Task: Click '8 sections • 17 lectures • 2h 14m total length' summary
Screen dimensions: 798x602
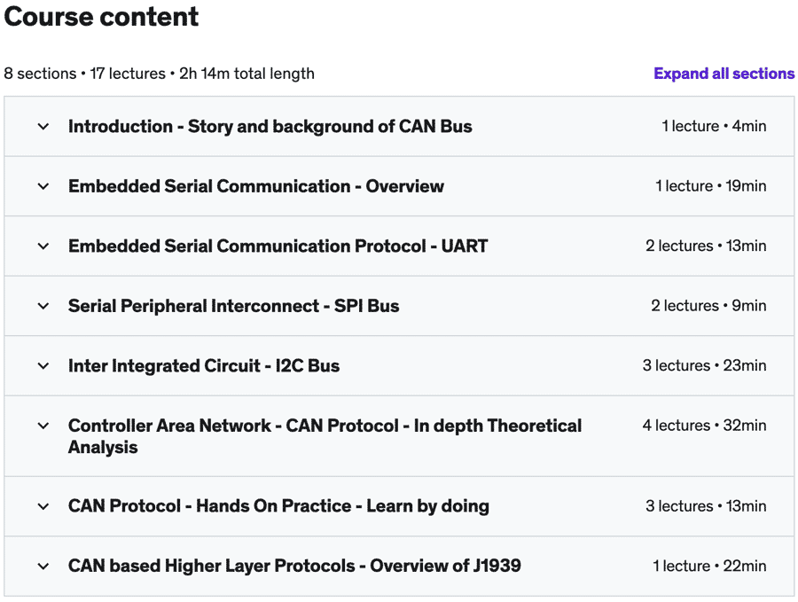Action: 160,74
